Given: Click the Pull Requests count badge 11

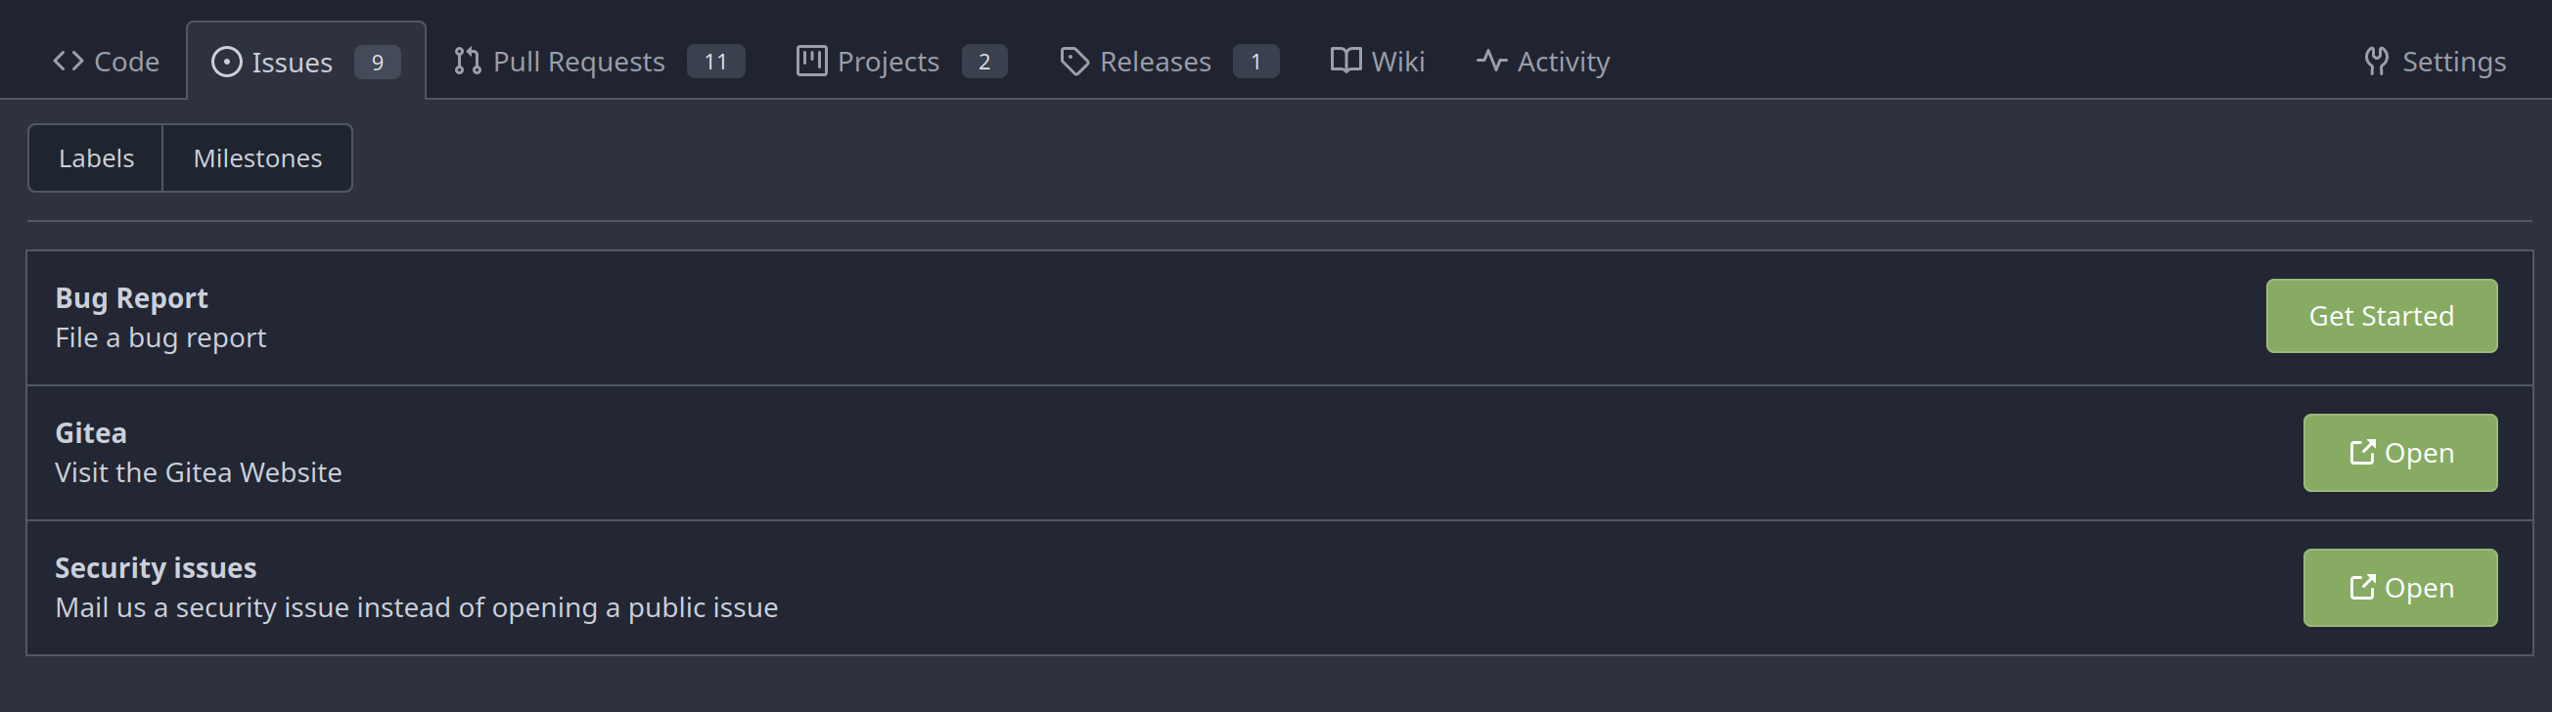Looking at the screenshot, I should [x=715, y=62].
